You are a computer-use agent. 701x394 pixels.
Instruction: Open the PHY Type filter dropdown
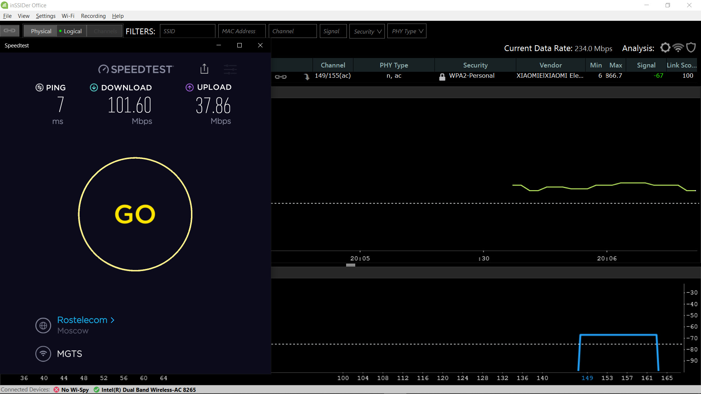click(x=407, y=31)
